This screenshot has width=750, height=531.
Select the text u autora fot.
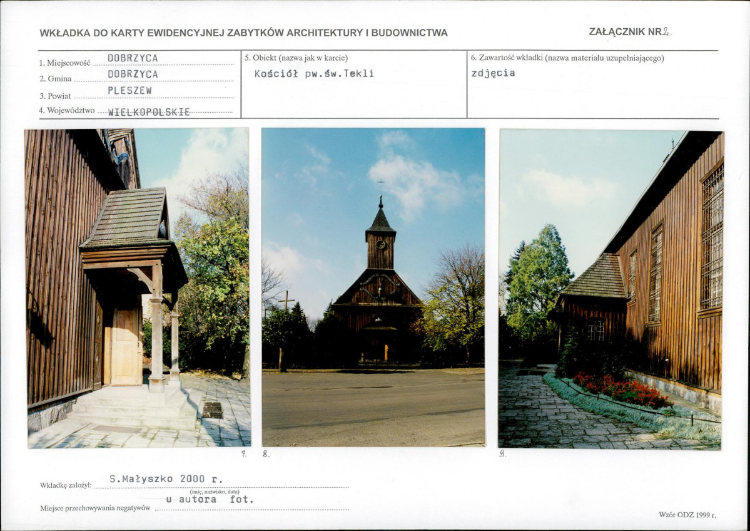pyautogui.click(x=210, y=500)
